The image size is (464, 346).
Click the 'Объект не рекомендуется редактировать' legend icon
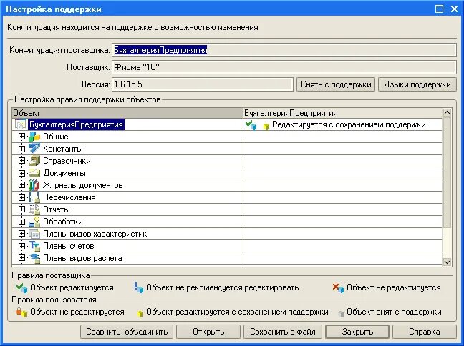(x=138, y=287)
